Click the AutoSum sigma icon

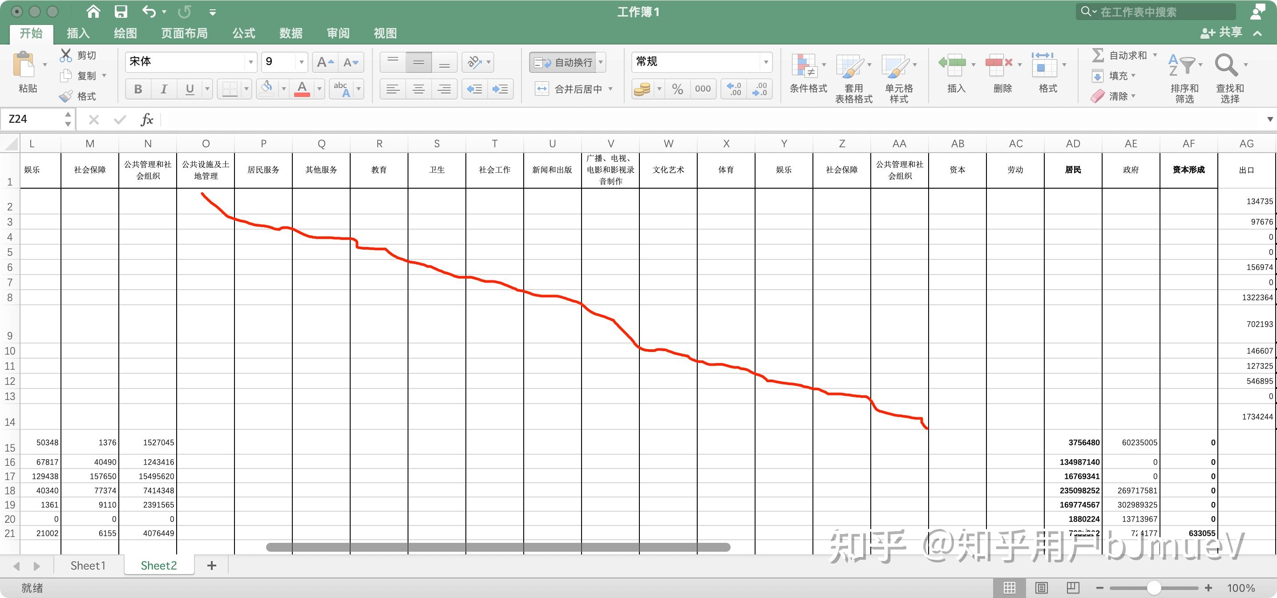[1098, 55]
